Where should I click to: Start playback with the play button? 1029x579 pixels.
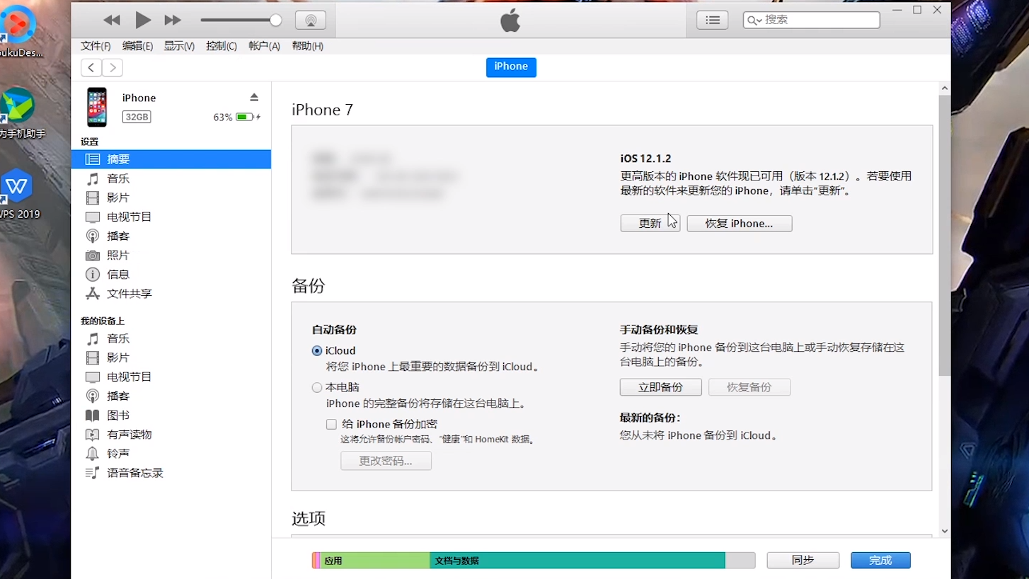(x=143, y=21)
